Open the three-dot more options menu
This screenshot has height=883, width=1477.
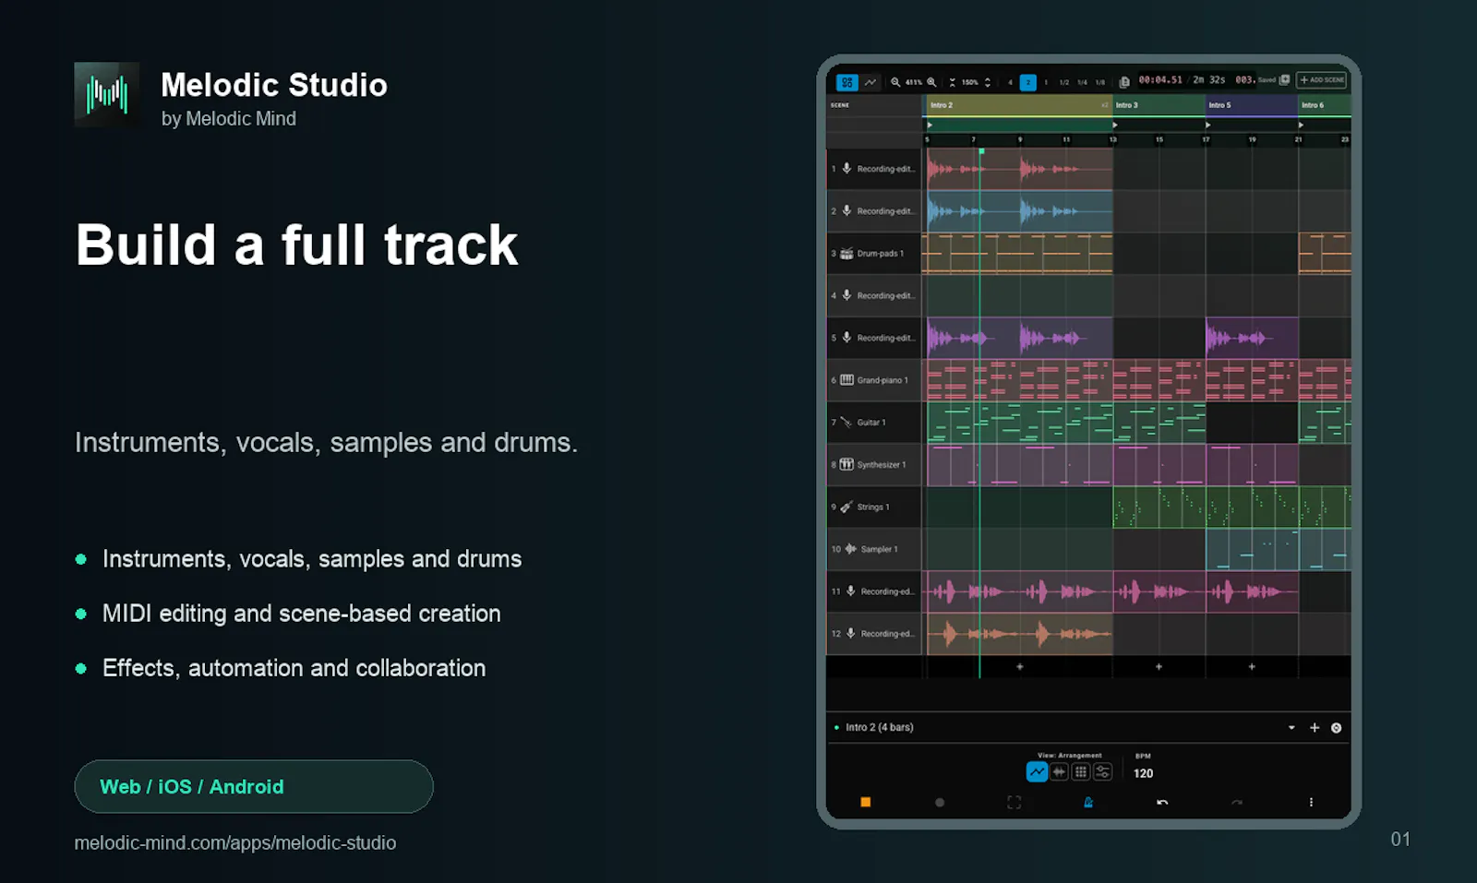tap(1311, 803)
